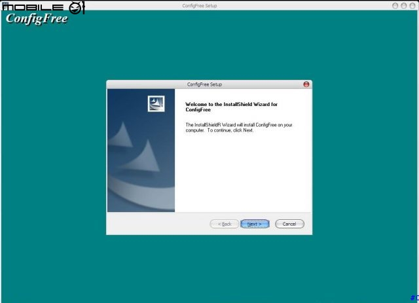The height and width of the screenshot is (303, 419).
Task: Close the ConfigFree Setup dialog via red button
Action: [306, 84]
